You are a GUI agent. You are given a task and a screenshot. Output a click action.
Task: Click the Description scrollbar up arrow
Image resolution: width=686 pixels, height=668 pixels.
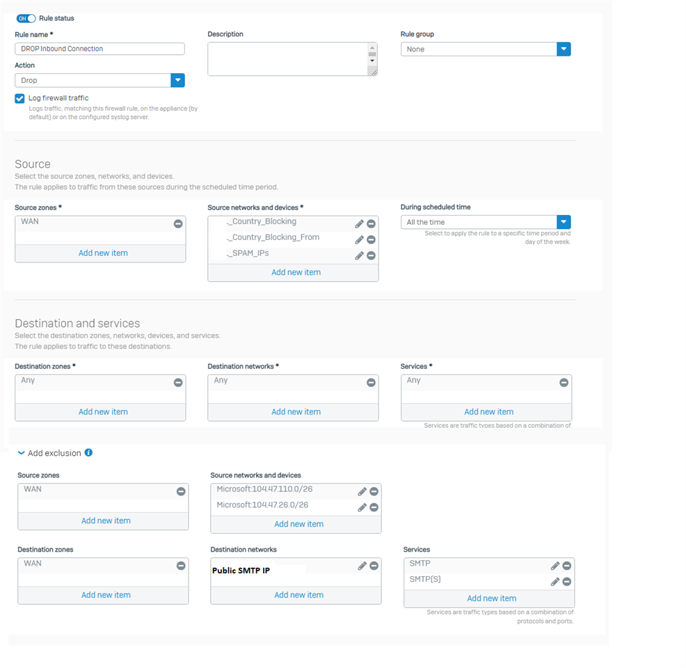[x=372, y=47]
